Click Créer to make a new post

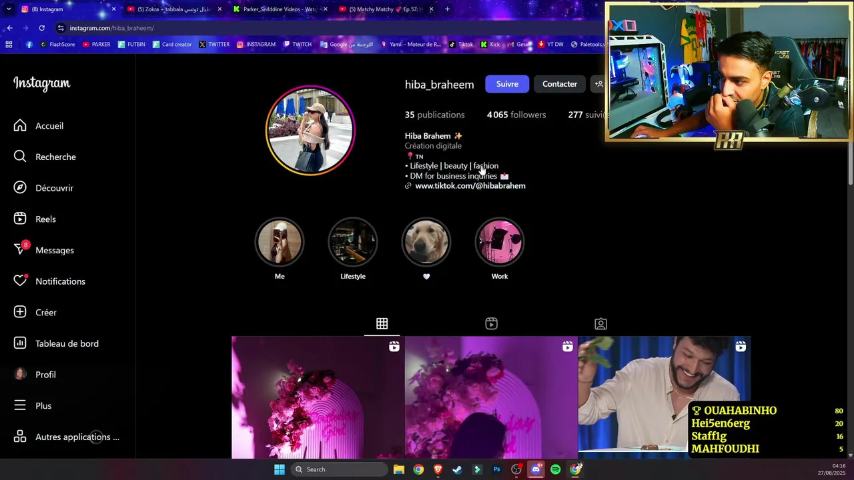35,313
